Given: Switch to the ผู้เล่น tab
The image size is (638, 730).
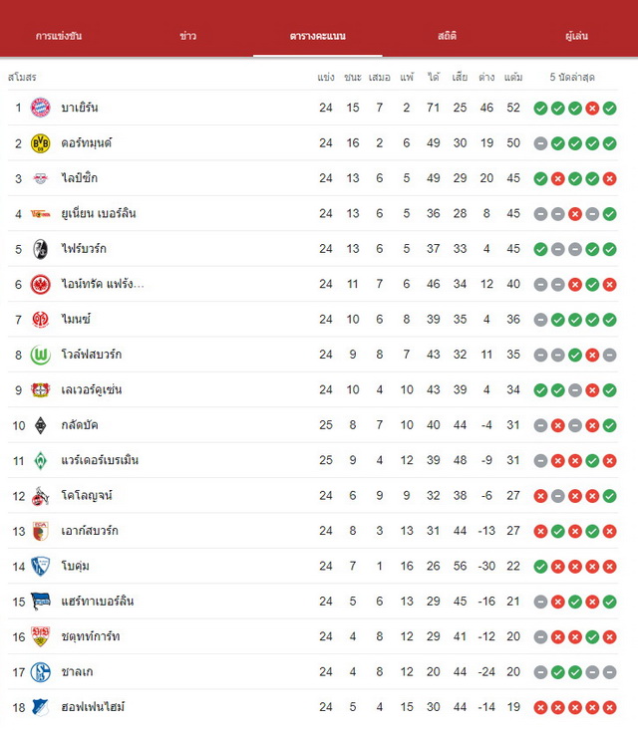Looking at the screenshot, I should [576, 36].
